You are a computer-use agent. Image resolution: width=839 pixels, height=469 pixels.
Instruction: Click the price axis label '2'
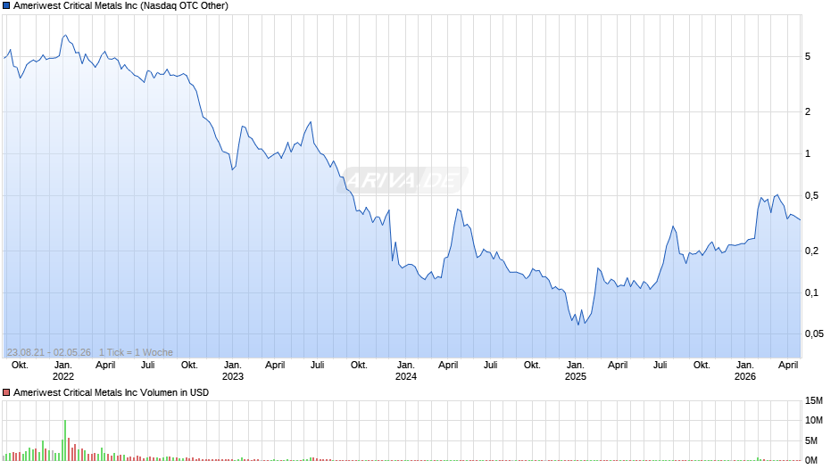(808, 111)
